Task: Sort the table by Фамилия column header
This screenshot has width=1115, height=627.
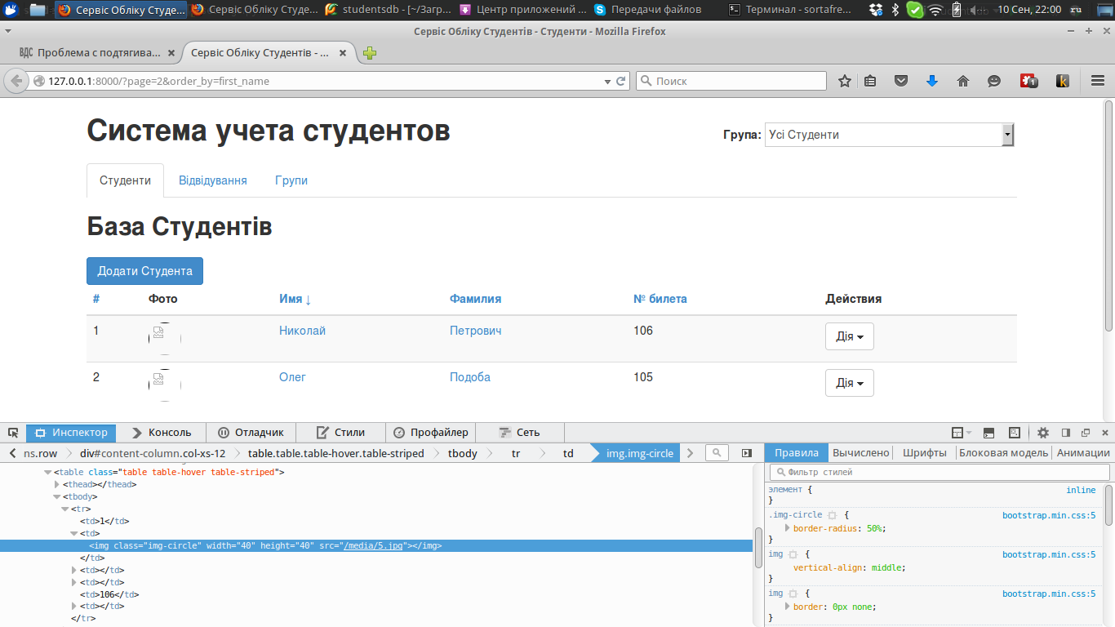Action: (475, 299)
